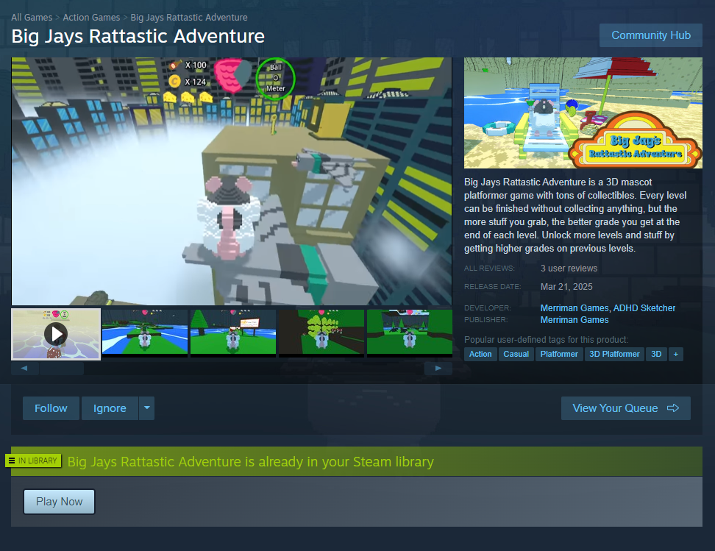Open the Community Hub
Viewport: 715px width, 551px height.
pyautogui.click(x=651, y=35)
